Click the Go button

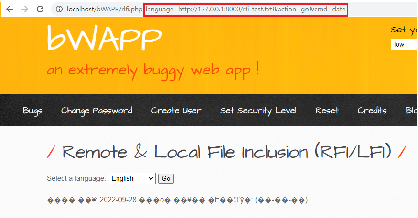166,178
